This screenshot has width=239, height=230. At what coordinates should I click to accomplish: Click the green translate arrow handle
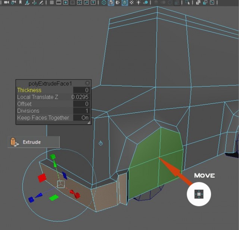pos(55,164)
